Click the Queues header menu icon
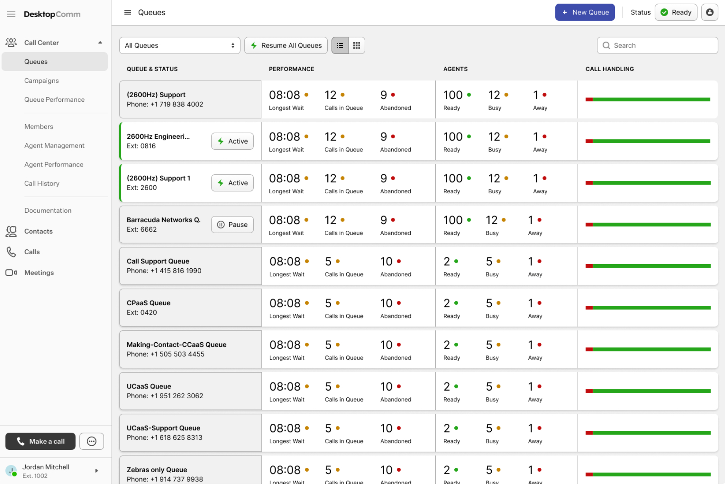The image size is (725, 486). pyautogui.click(x=127, y=12)
